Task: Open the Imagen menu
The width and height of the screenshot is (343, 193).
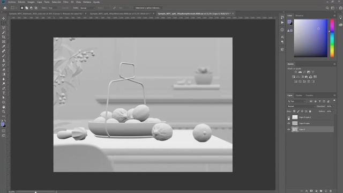Action: [x=31, y=2]
